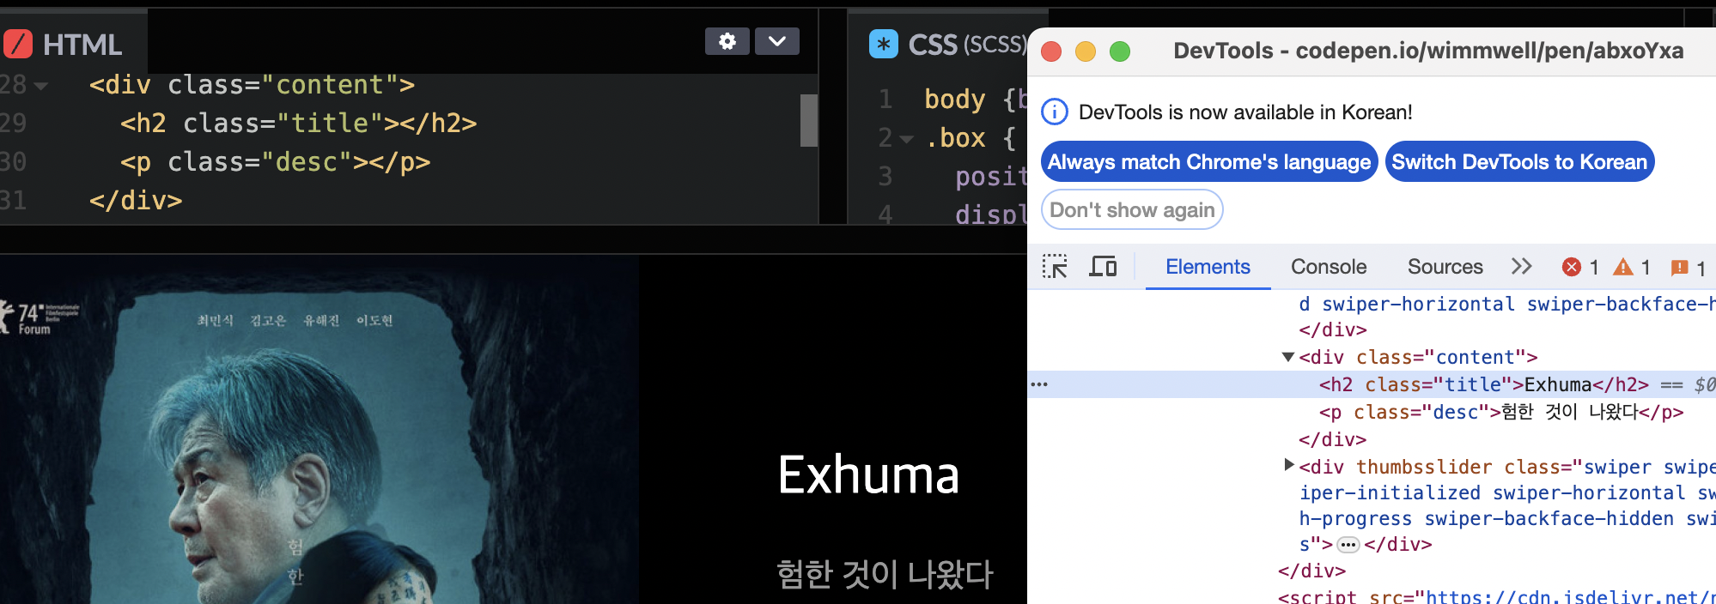Click the p class desc line in HTML
This screenshot has width=1716, height=604.
(275, 162)
